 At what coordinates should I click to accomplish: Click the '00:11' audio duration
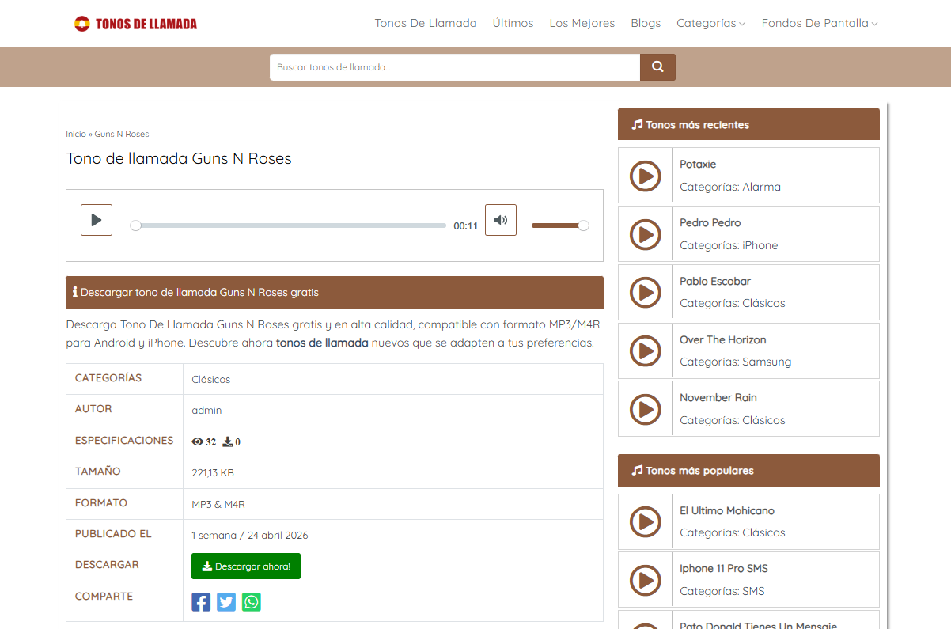pyautogui.click(x=466, y=226)
